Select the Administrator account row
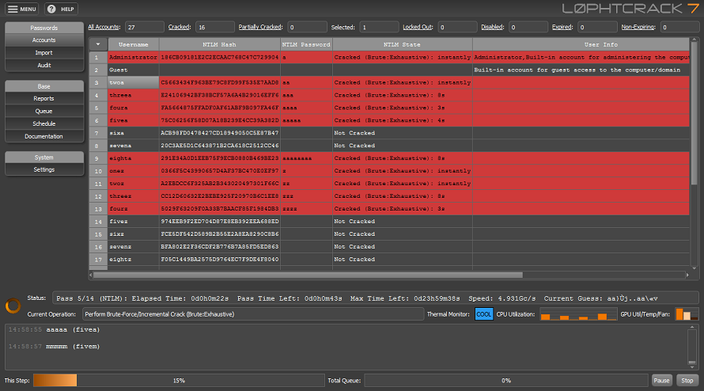704x391 pixels. (389, 58)
